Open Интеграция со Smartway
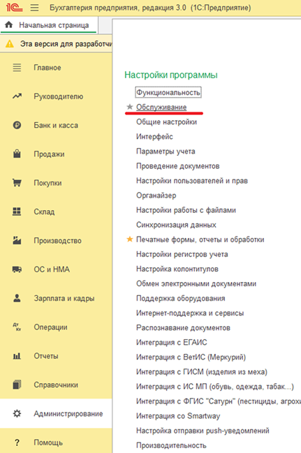Image resolution: width=301 pixels, height=453 pixels. pyautogui.click(x=178, y=416)
